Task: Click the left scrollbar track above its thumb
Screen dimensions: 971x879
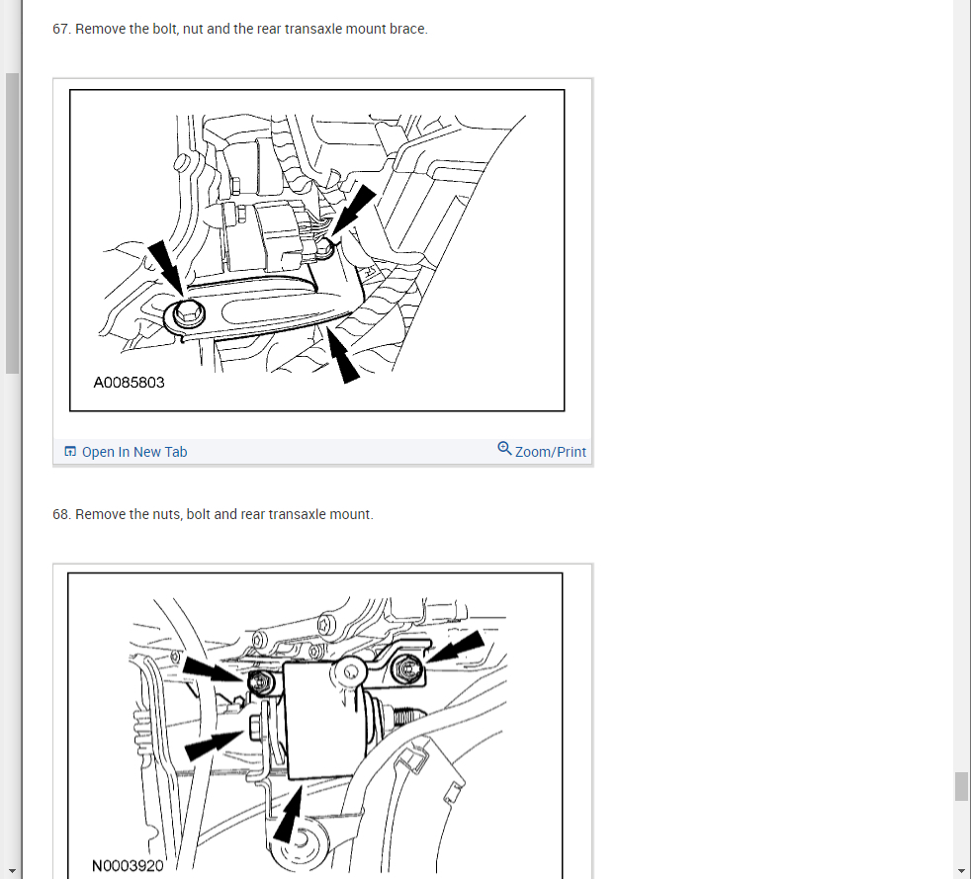Action: [x=13, y=36]
